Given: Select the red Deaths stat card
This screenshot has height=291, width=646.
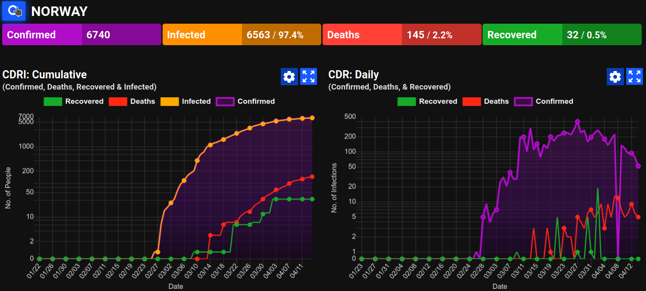Looking at the screenshot, I should 402,35.
